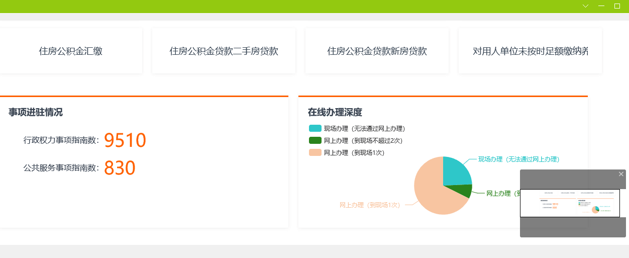
Task: Open the chevron dropdown in the title bar
Action: (x=585, y=6)
